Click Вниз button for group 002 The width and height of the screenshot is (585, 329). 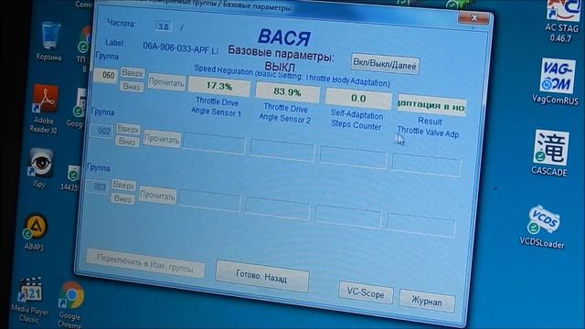click(x=127, y=142)
